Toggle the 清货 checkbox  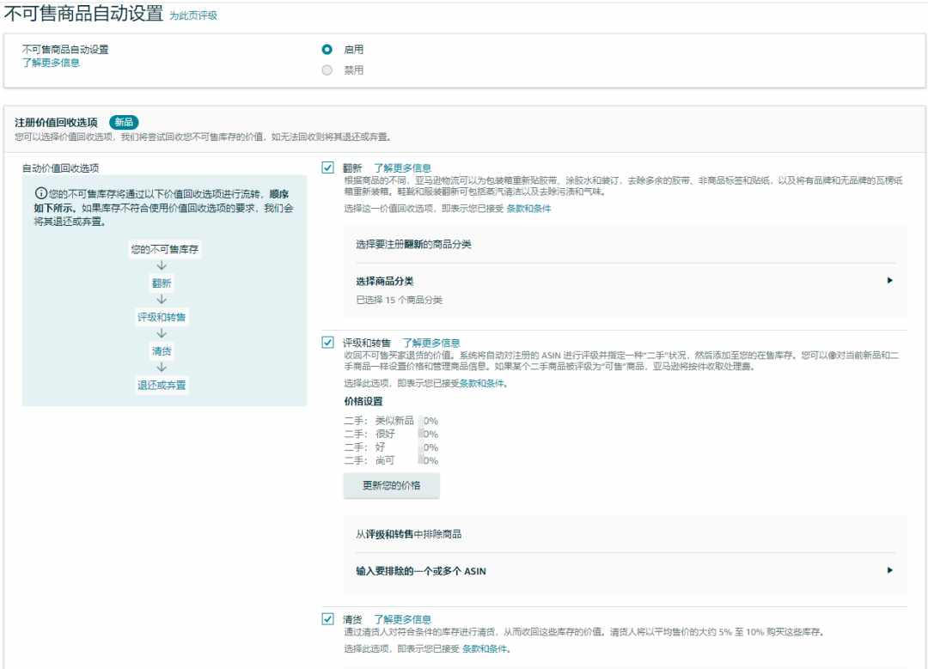tap(328, 619)
